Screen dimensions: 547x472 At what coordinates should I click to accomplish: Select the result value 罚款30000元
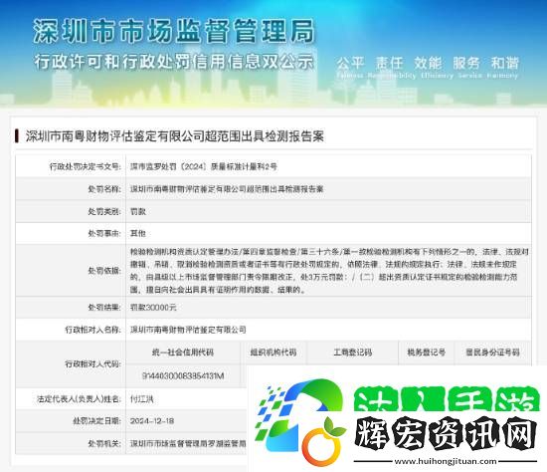(x=153, y=308)
